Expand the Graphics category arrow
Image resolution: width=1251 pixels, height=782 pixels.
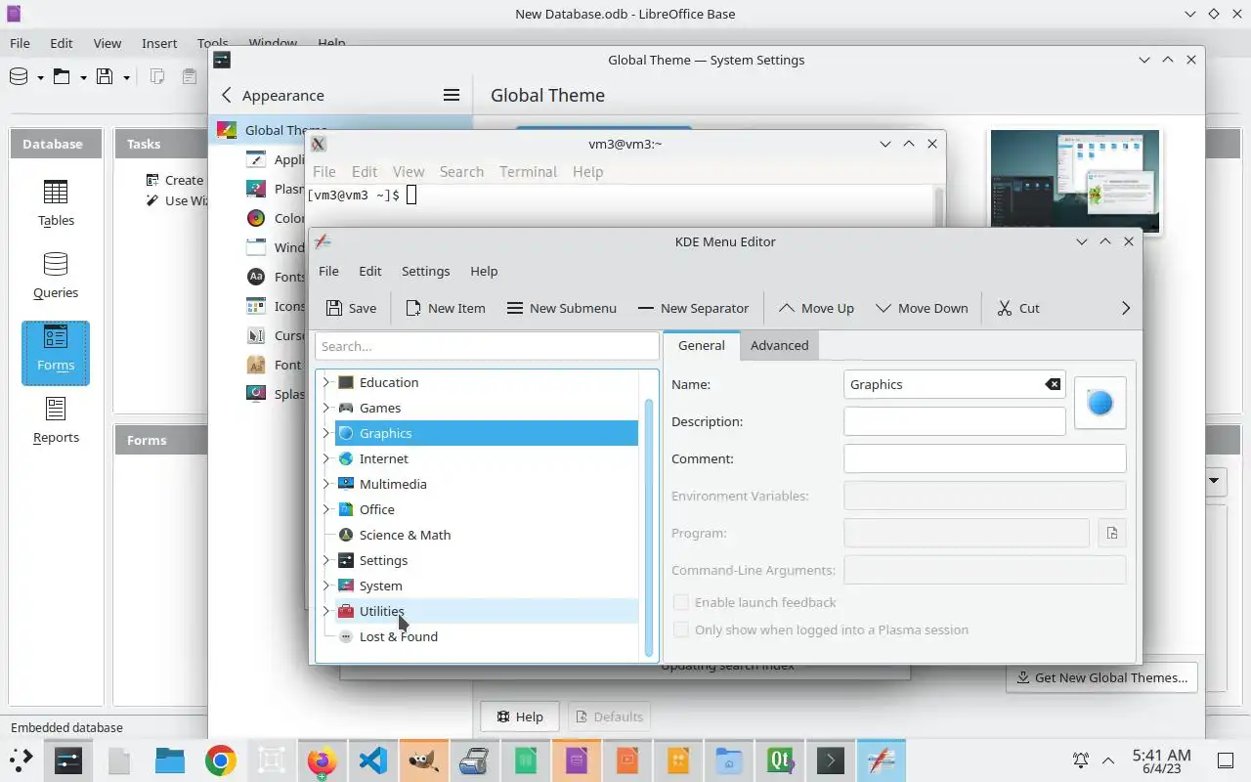click(326, 433)
